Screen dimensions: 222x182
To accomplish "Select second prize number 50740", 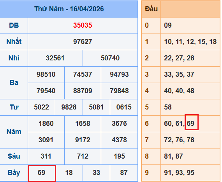I will click(x=110, y=58).
